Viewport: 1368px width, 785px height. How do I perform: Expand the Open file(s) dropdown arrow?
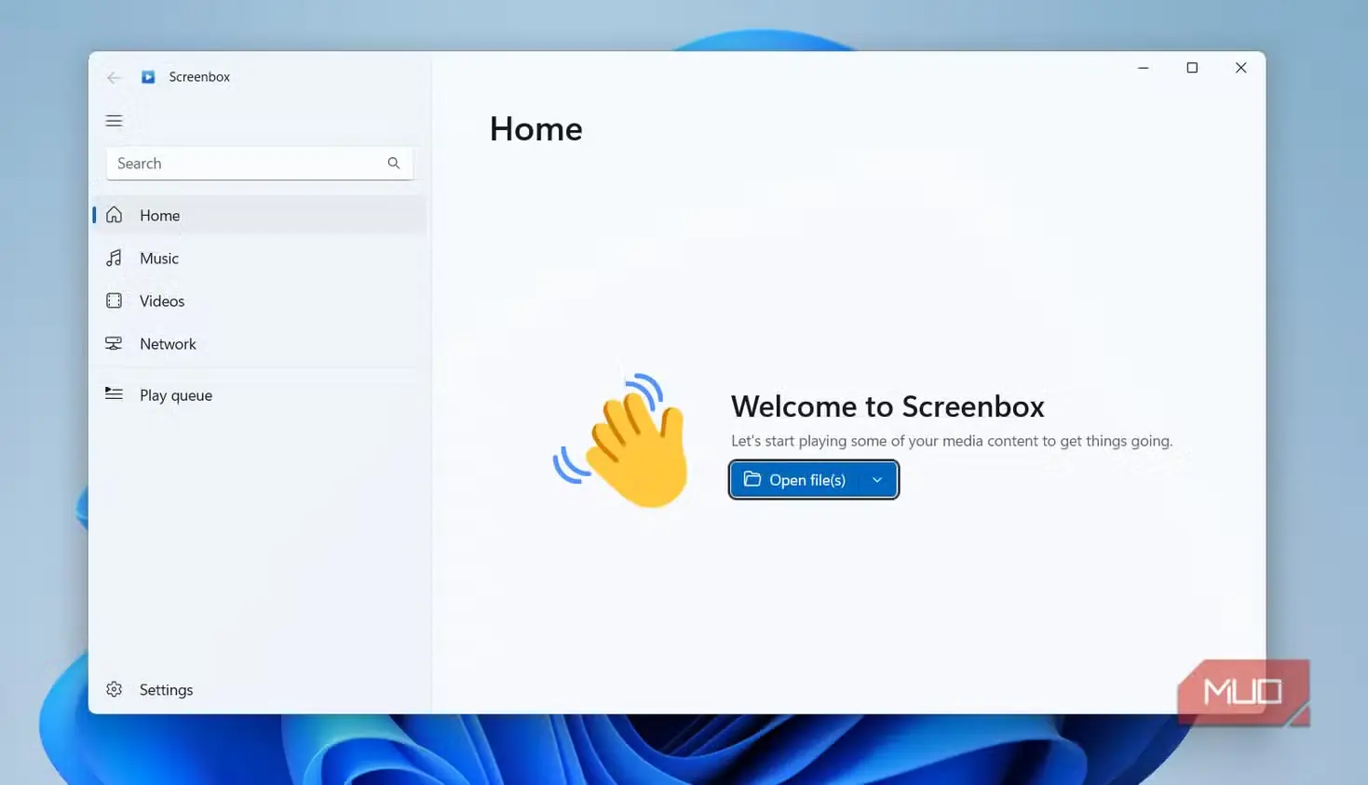[877, 480]
